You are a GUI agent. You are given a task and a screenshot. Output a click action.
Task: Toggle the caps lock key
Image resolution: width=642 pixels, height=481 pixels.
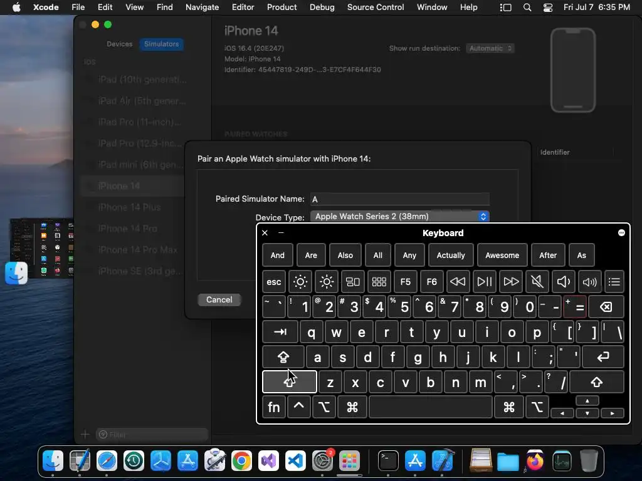283,357
